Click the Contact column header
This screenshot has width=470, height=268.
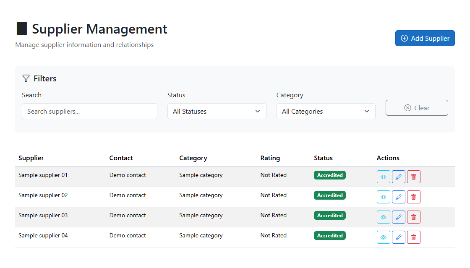coord(121,158)
